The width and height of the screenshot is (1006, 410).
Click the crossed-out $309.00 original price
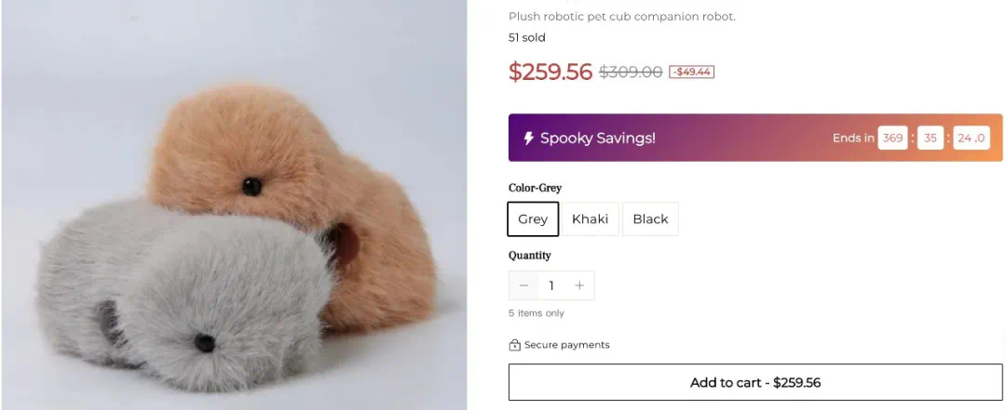click(x=631, y=72)
